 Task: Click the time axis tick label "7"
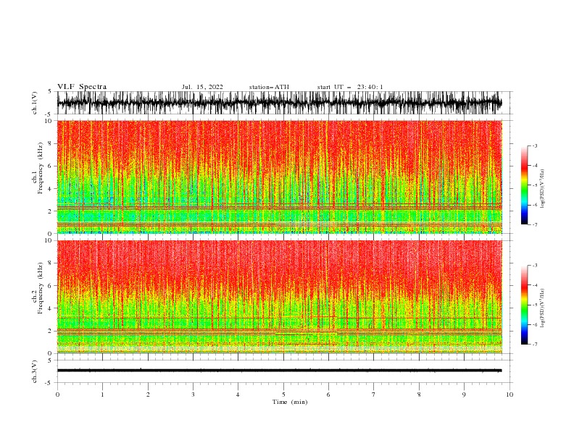[374, 395]
